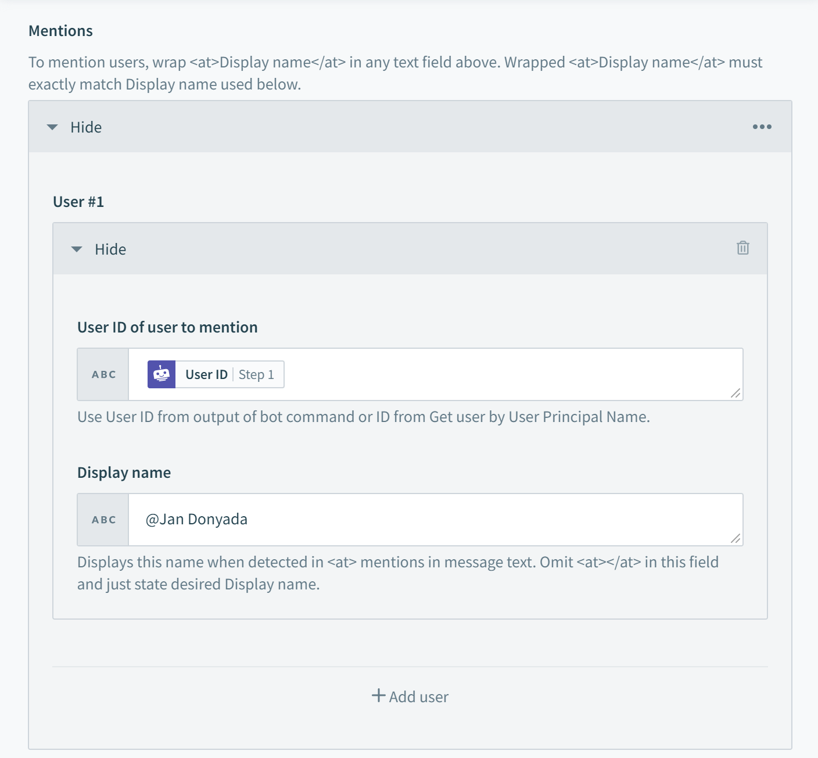The image size is (818, 758).
Task: Select the User ID Step 1 token
Action: (214, 374)
